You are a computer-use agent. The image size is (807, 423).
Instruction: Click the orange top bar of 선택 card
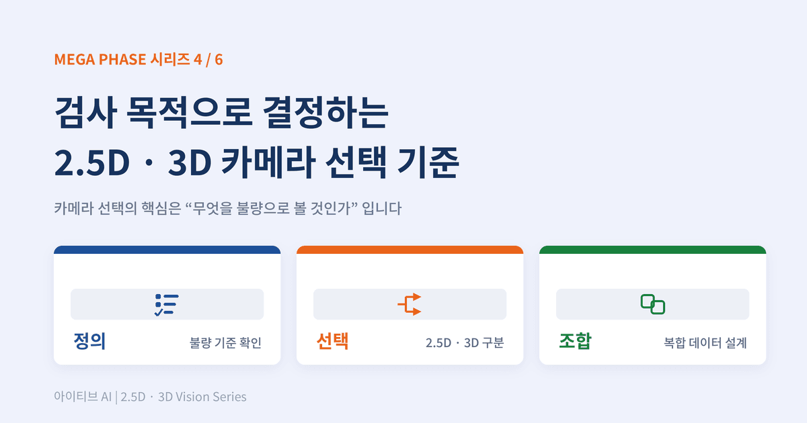410,250
